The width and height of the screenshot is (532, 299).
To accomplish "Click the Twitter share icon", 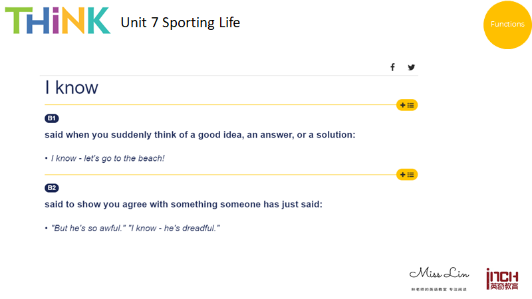I will [411, 67].
